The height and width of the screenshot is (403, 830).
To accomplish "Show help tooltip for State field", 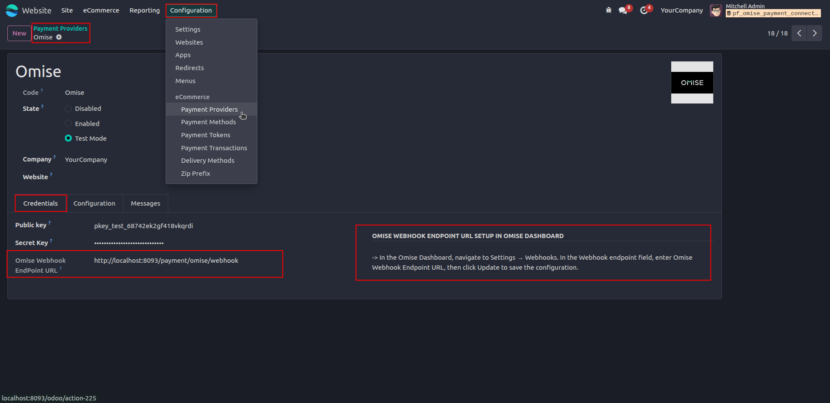I will point(42,106).
